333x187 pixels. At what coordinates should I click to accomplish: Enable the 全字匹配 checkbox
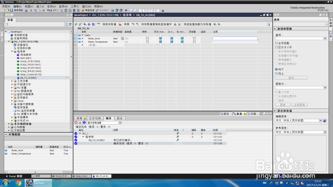(x=276, y=43)
